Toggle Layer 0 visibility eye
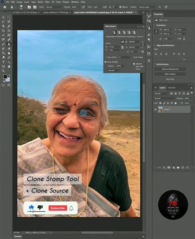The image size is (195, 239). 155,110
